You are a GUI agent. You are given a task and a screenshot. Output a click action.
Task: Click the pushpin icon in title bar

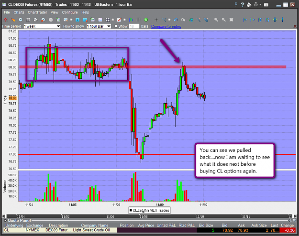[x=236, y=4]
